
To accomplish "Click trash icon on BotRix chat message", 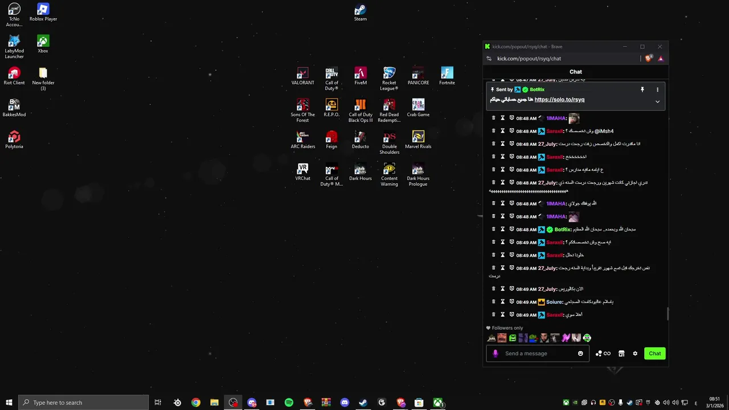I will tap(493, 229).
